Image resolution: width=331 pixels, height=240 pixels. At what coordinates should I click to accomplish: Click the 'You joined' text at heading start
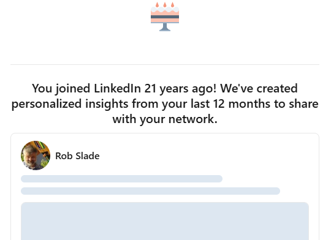pos(61,88)
